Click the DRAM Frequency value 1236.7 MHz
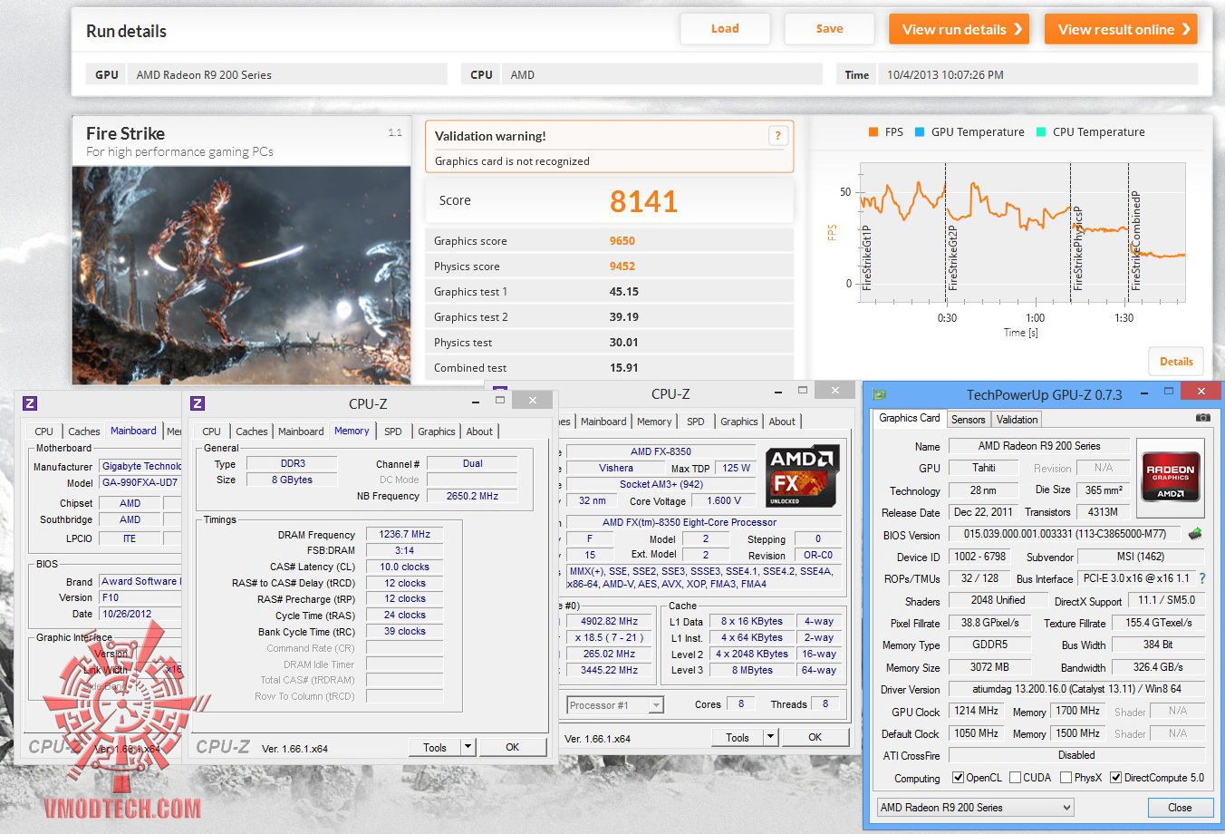This screenshot has height=834, width=1225. click(404, 535)
